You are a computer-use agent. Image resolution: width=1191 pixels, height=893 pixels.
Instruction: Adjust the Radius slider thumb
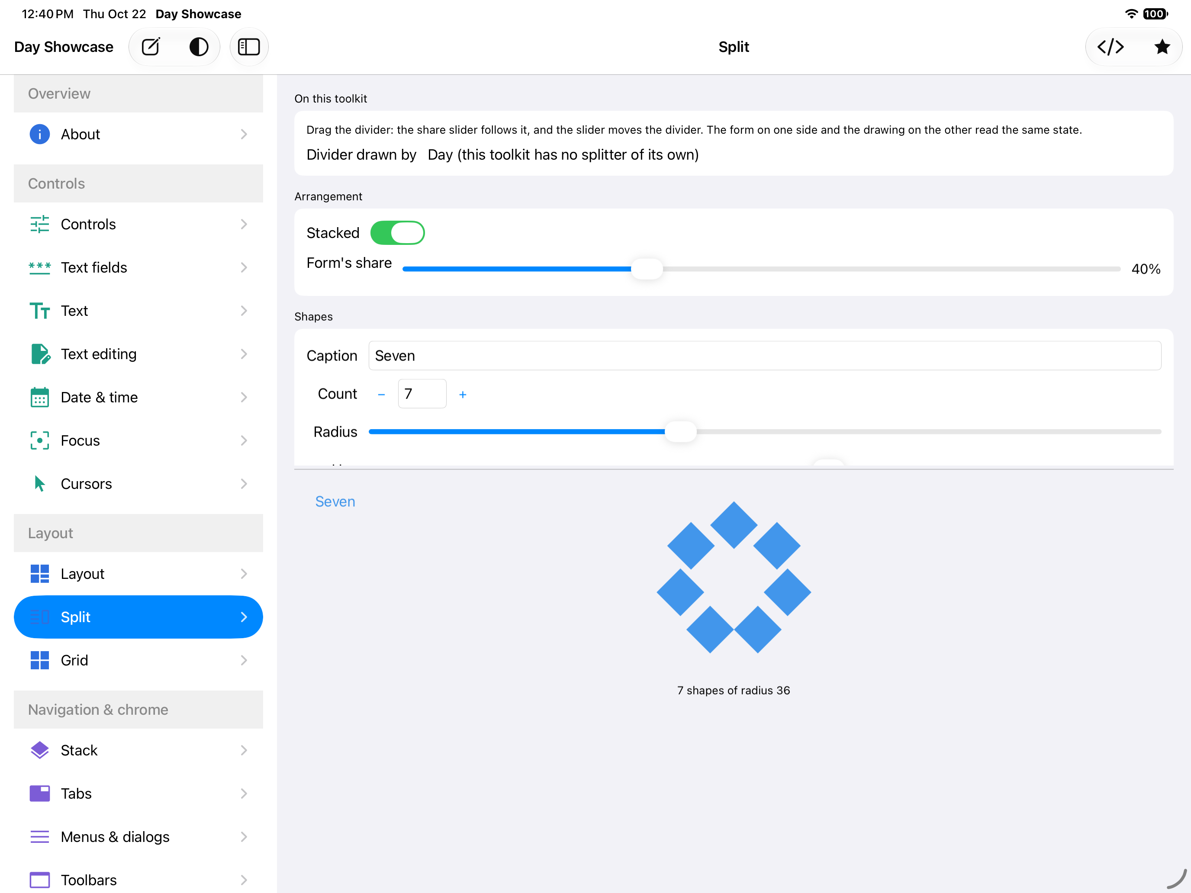(x=681, y=432)
